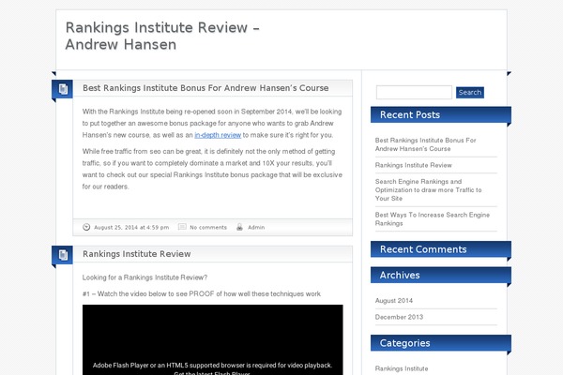
Task: Open Search Engine Rankings and Optimization recent post
Action: tap(429, 189)
